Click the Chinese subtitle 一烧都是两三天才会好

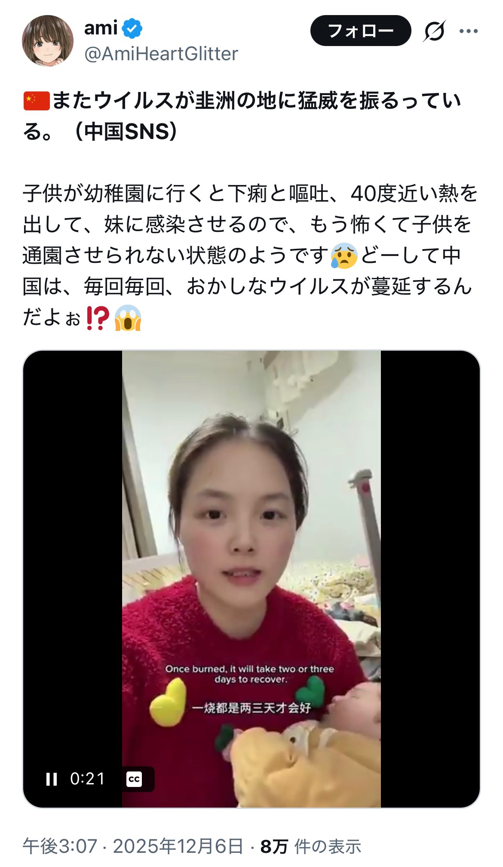(x=252, y=708)
